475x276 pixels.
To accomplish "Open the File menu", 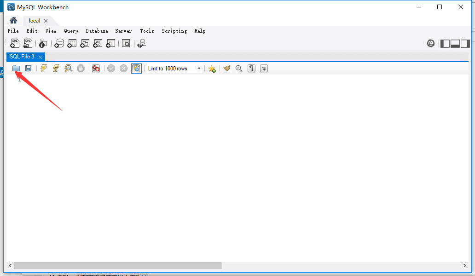I will point(13,31).
